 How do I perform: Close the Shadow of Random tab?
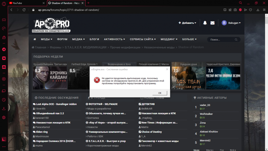click(x=83, y=3)
